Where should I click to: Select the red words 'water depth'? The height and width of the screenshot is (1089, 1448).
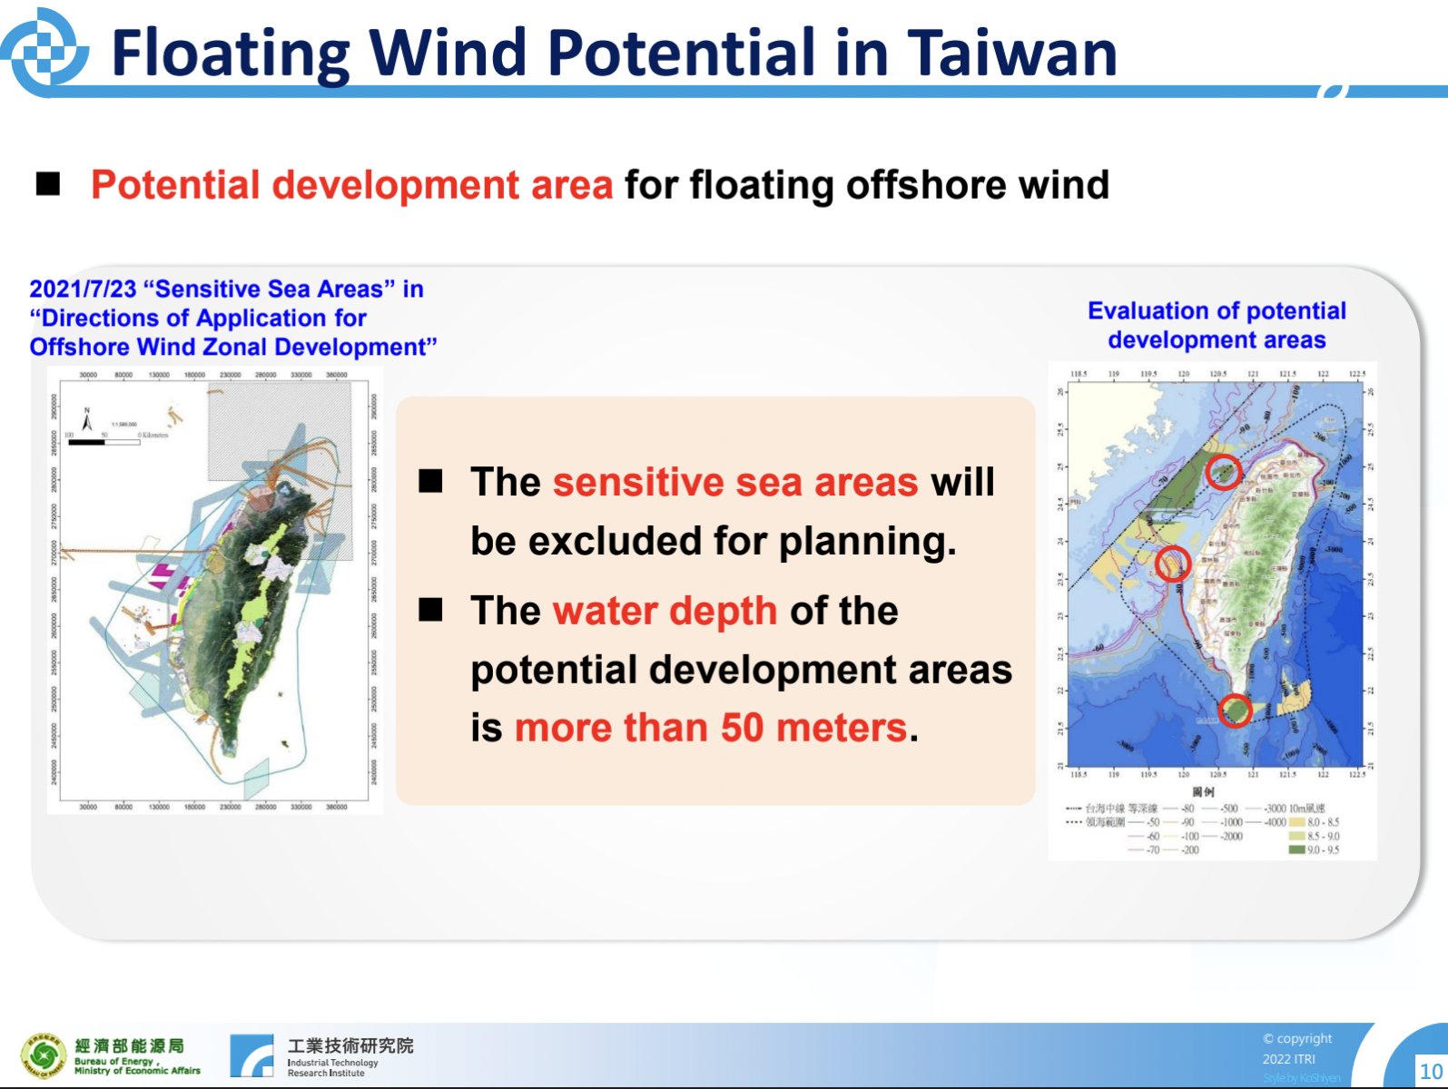point(665,611)
